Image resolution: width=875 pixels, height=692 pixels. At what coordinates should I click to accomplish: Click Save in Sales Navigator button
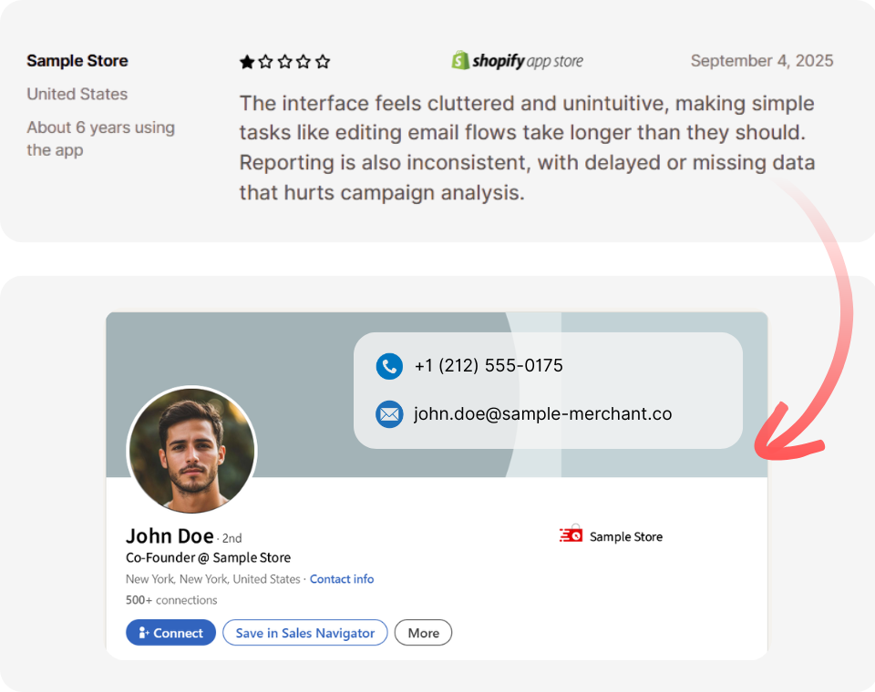(x=304, y=632)
